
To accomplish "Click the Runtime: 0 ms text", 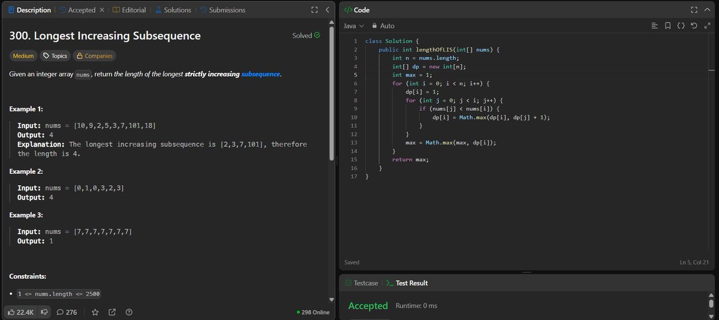I will [416, 306].
